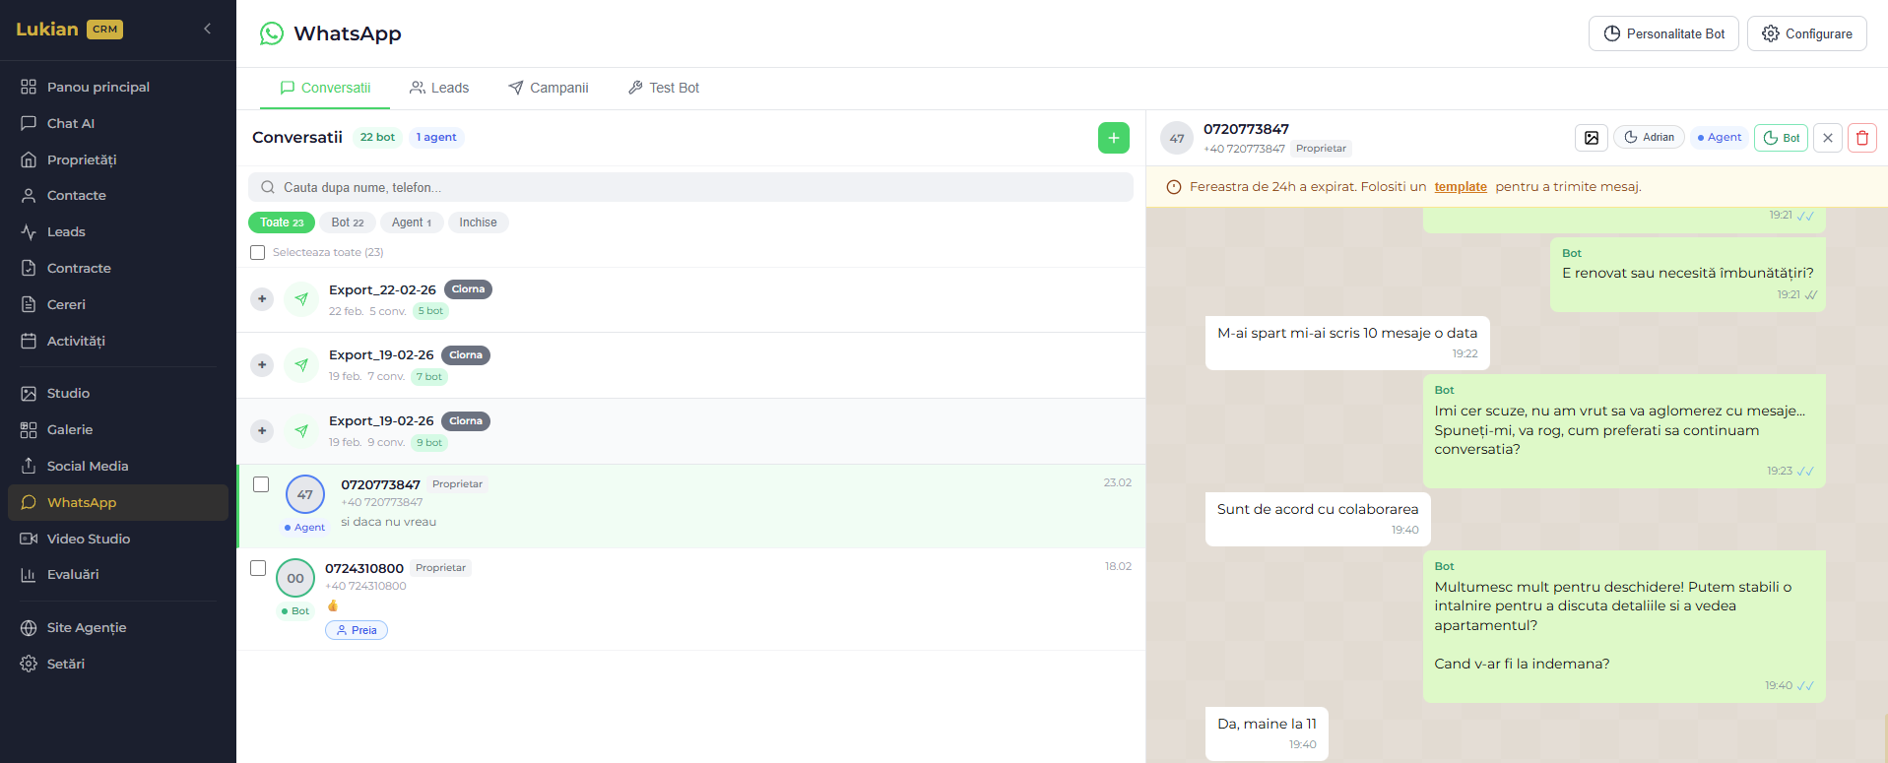
Task: Switch conversation to Bot mode
Action: [x=1781, y=138]
